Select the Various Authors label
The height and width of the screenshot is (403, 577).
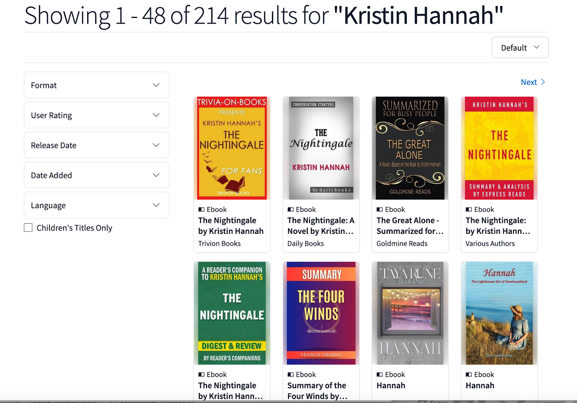490,244
